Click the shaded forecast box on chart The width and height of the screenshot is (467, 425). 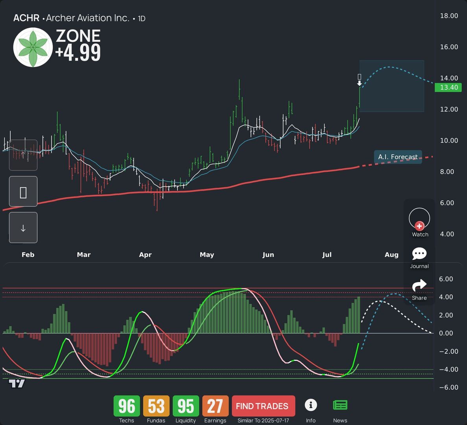[x=391, y=86]
